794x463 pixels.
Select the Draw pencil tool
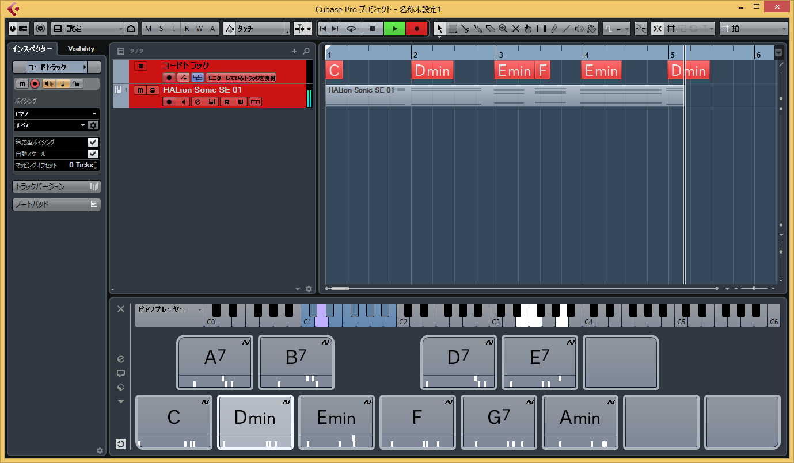coord(554,29)
